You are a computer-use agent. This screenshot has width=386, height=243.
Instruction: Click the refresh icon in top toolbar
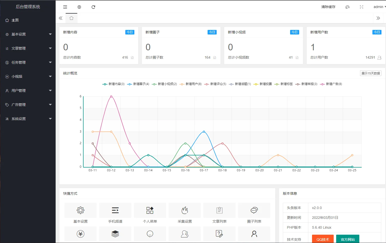coord(93,7)
